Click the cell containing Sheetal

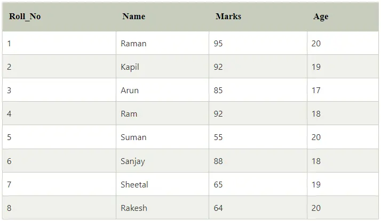click(162, 184)
